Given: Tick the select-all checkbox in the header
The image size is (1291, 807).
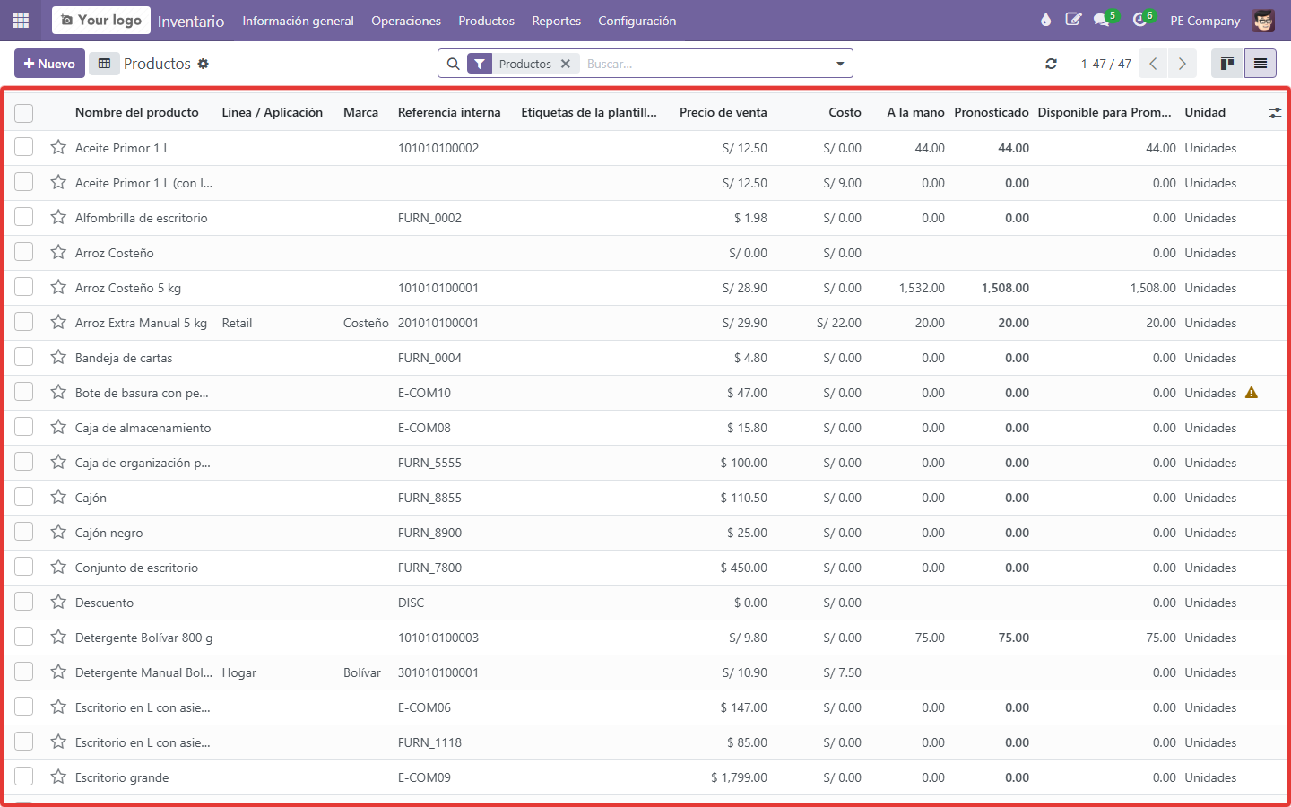Looking at the screenshot, I should [24, 113].
